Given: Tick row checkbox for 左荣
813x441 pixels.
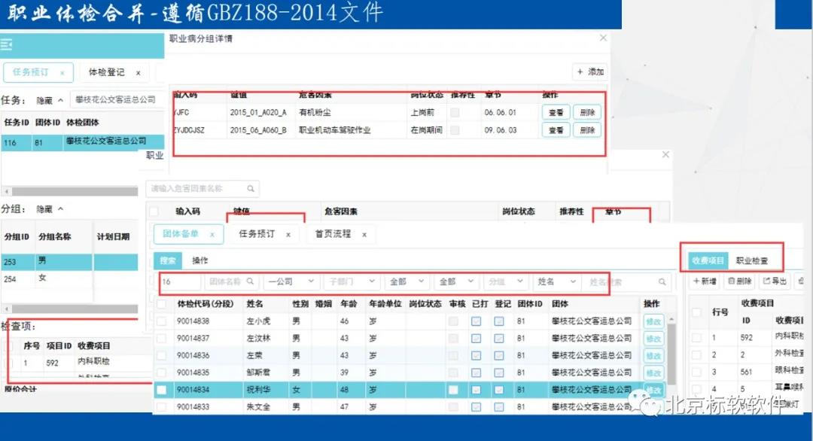Looking at the screenshot, I should point(162,355).
